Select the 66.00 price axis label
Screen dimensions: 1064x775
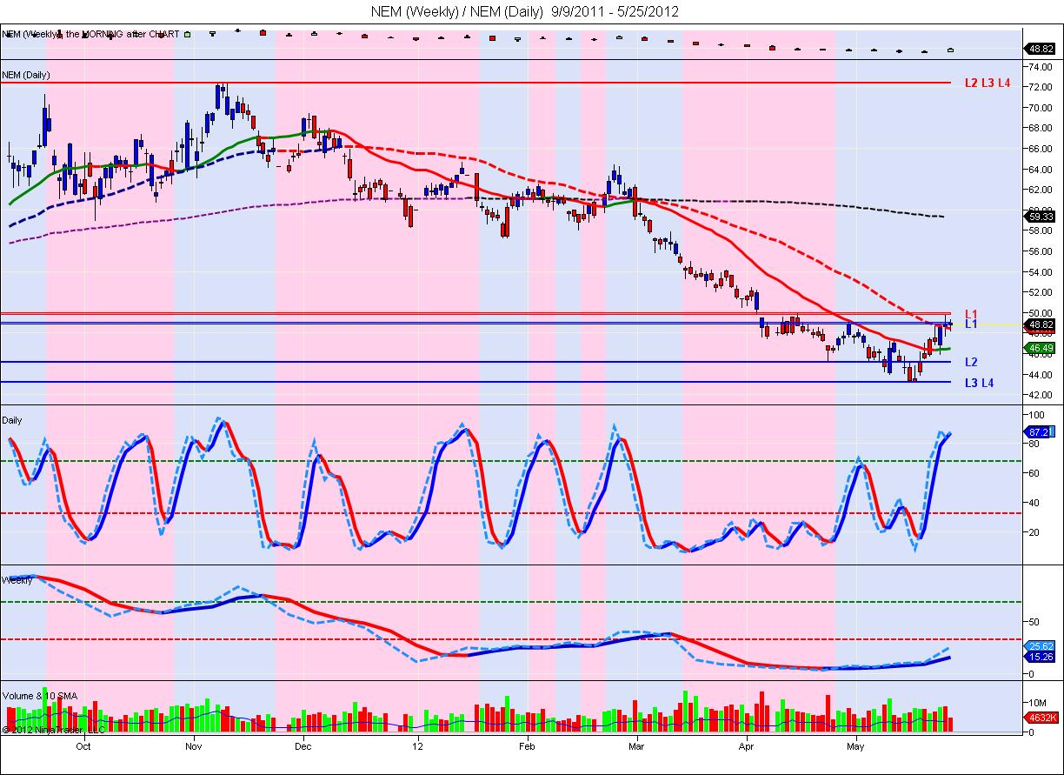(1040, 149)
